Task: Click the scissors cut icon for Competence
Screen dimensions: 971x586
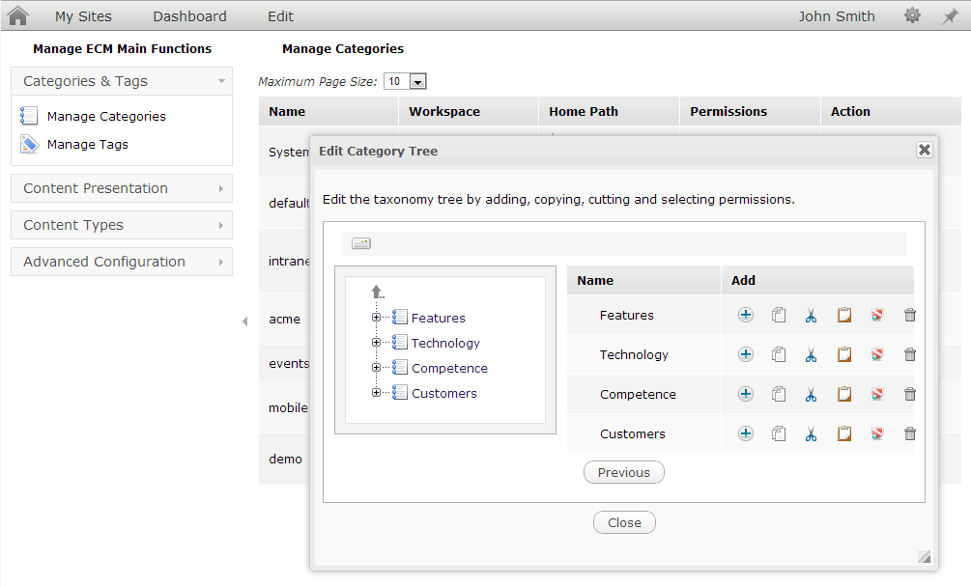Action: point(811,394)
